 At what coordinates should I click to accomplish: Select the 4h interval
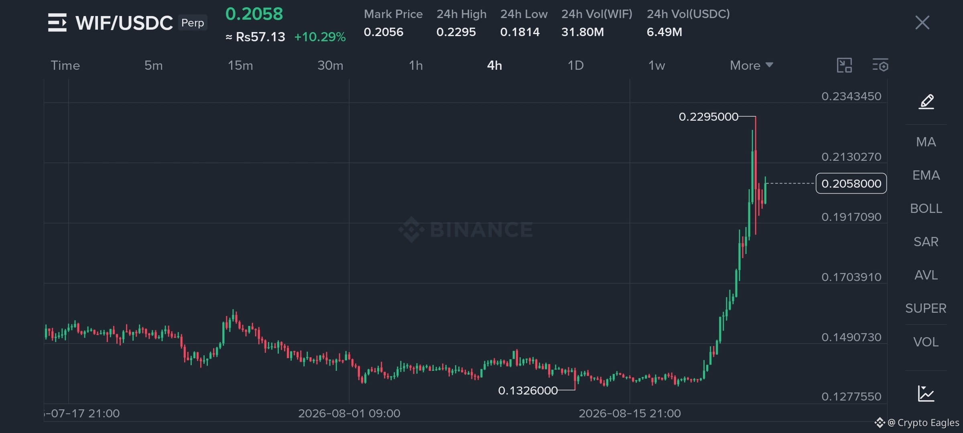click(494, 65)
